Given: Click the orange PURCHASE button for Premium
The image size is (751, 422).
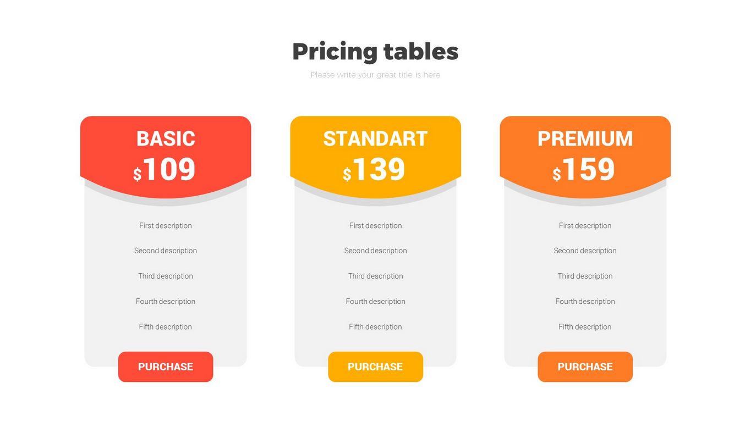Looking at the screenshot, I should pos(585,367).
